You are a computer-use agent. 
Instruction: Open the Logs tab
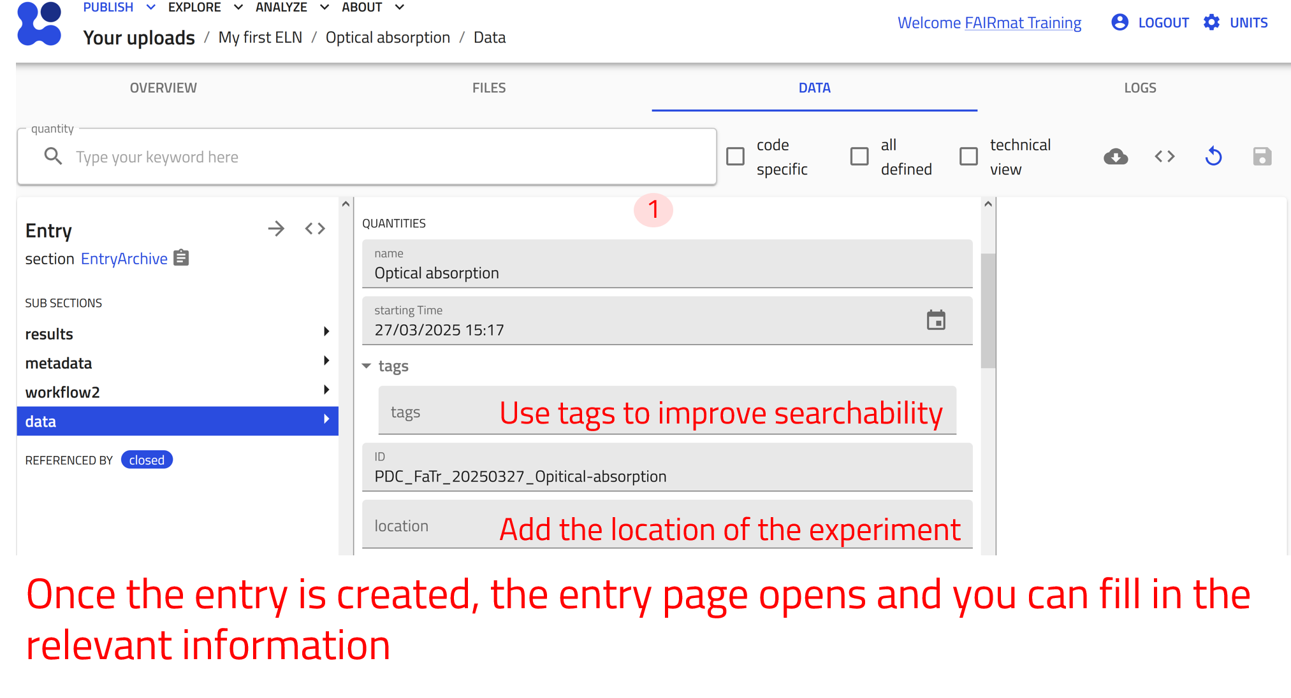pos(1140,88)
